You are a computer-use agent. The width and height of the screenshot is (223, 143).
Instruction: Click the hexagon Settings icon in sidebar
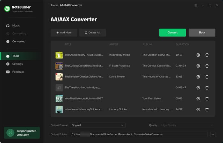coord(8,64)
